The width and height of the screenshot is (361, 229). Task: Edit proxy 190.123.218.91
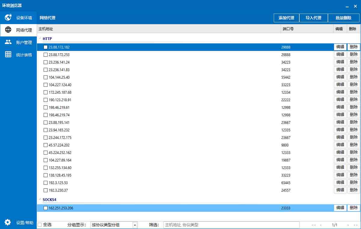tap(340, 100)
